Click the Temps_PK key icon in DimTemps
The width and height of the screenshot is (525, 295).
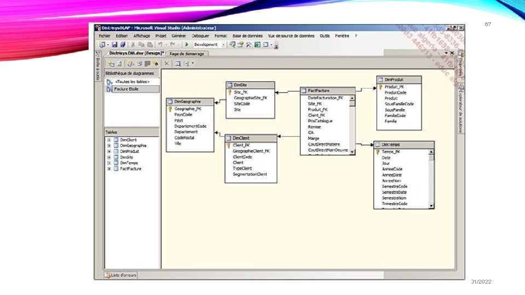coord(378,152)
